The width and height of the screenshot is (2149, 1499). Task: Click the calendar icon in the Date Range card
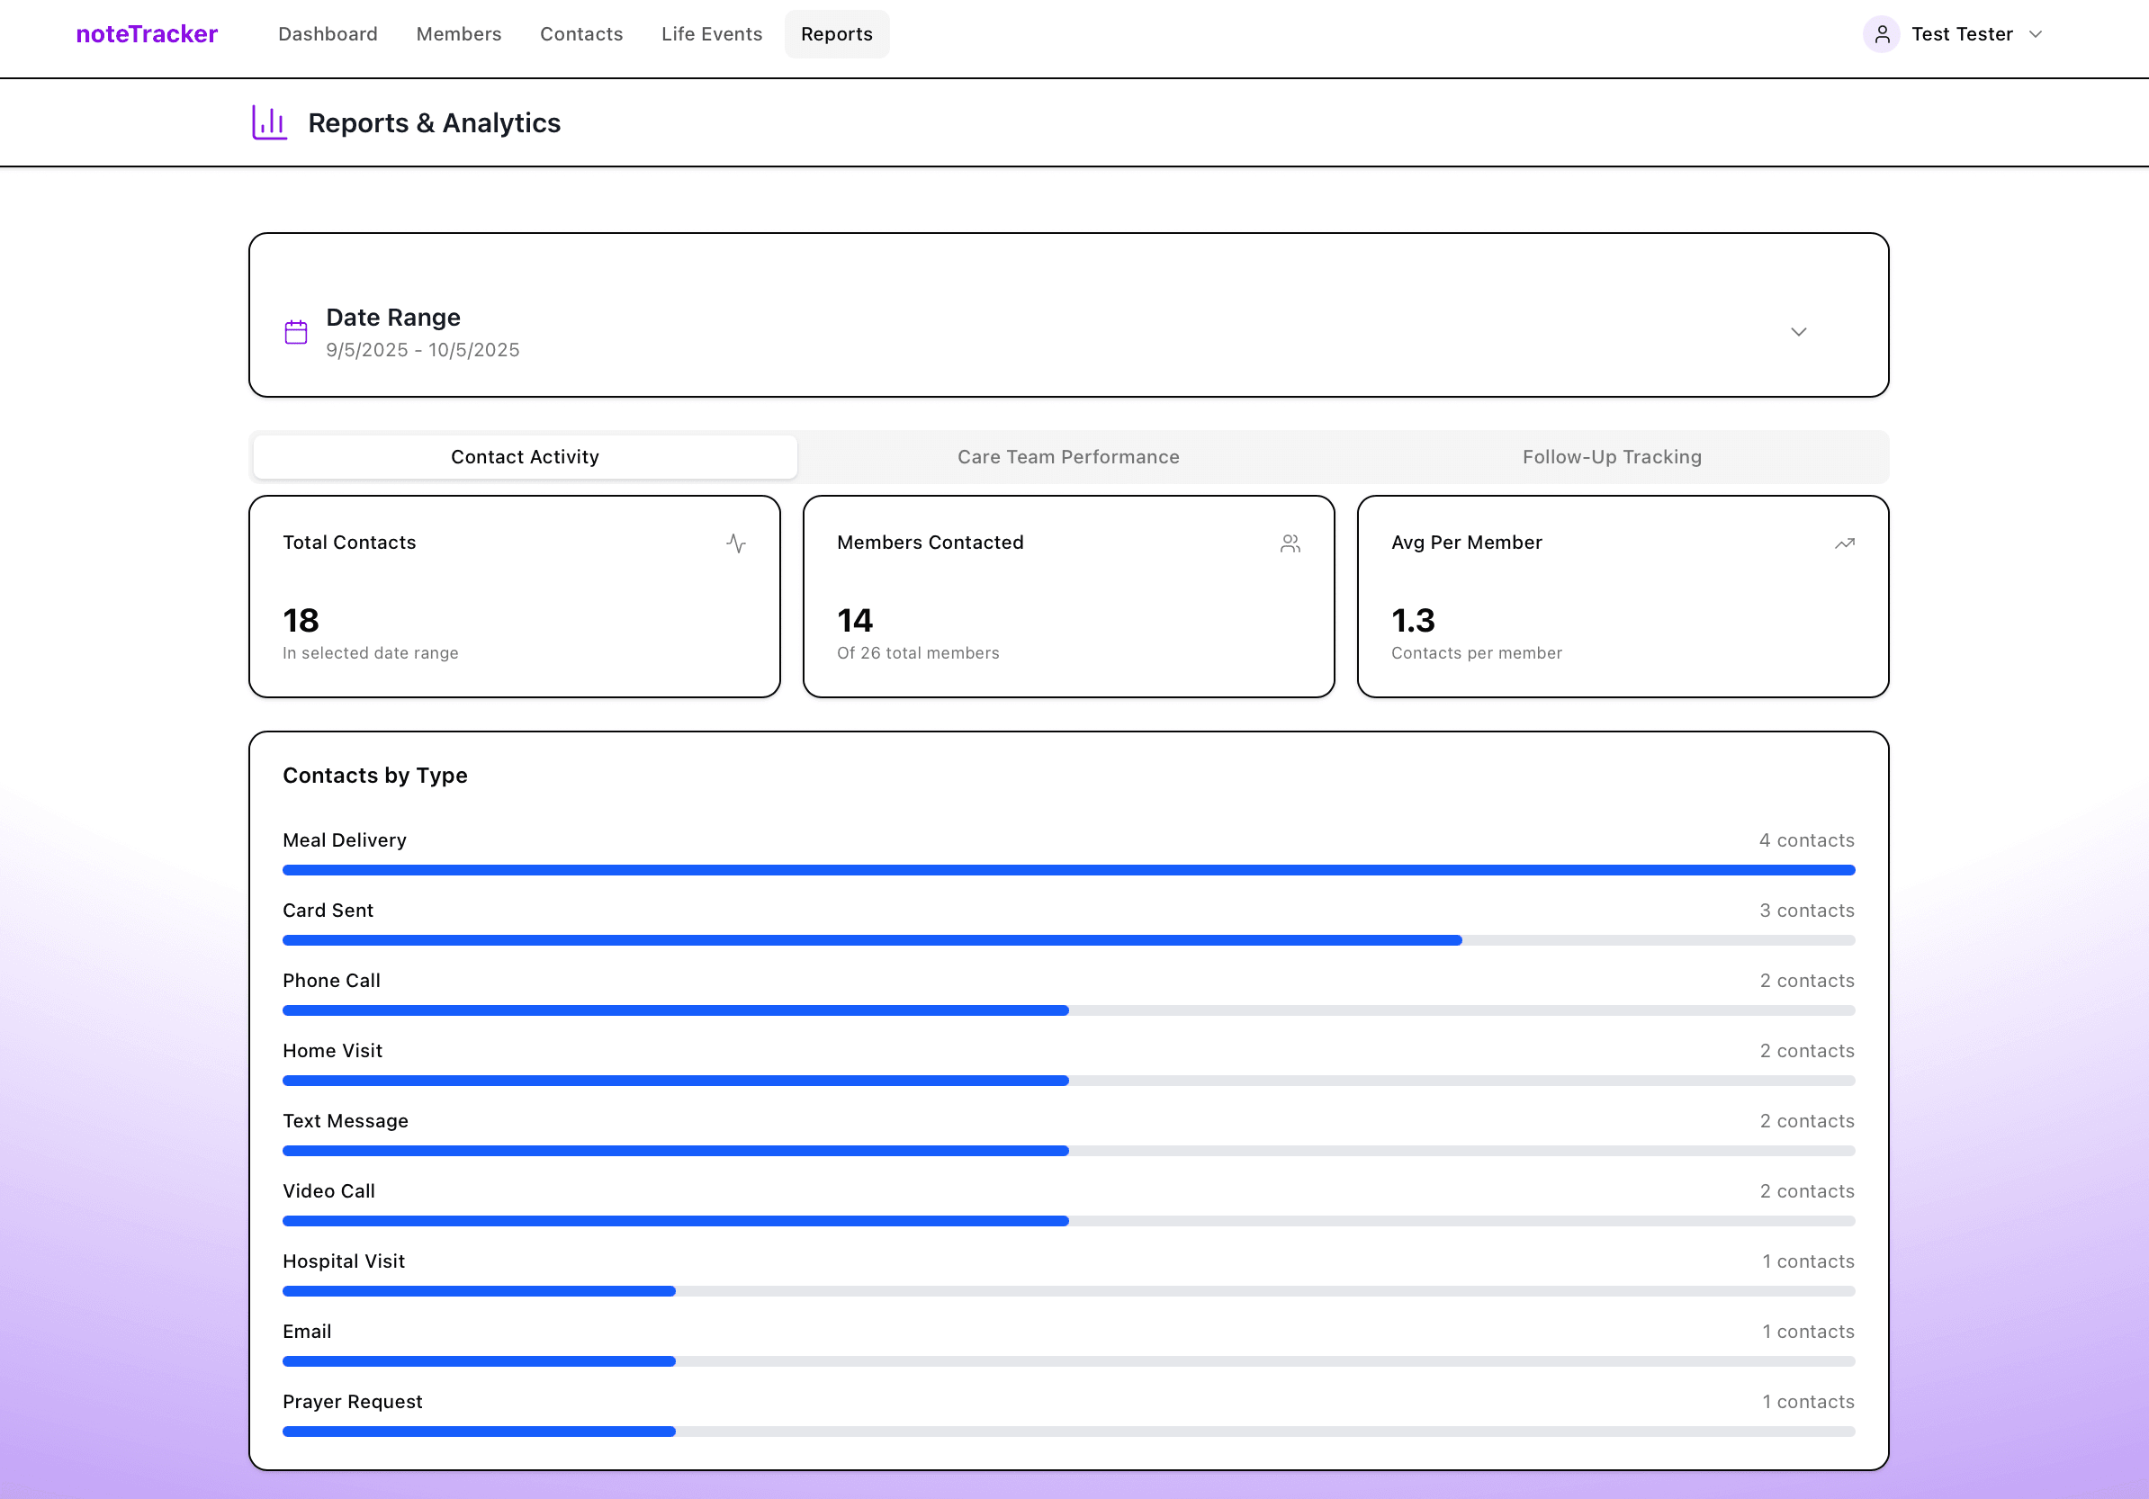tap(296, 331)
